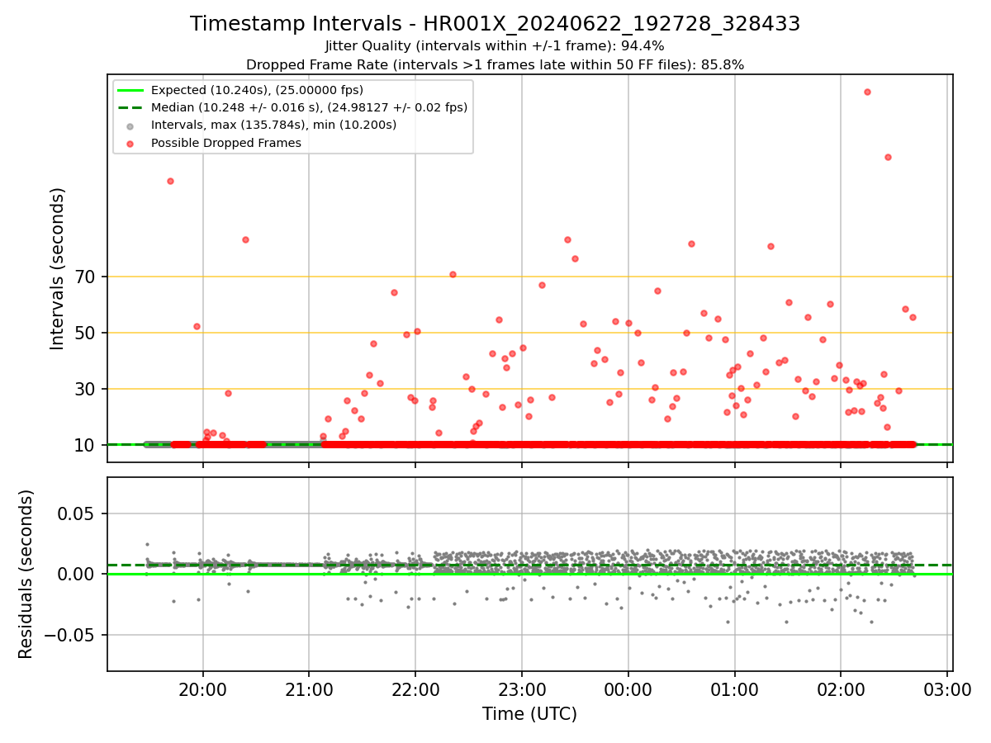Click the red dot marker beside 'Possible Dropped Frames' in the legend

[130, 143]
